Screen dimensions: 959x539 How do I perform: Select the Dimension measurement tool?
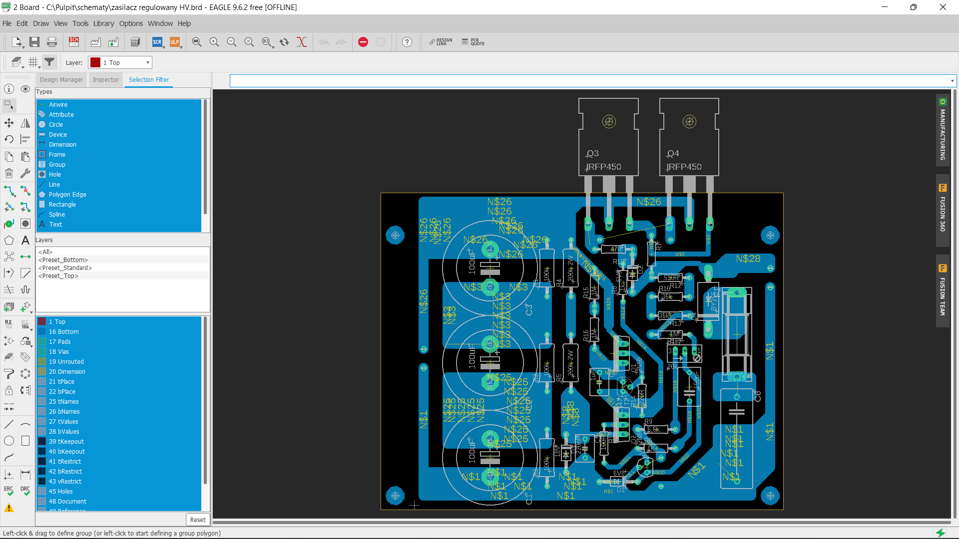[25, 474]
